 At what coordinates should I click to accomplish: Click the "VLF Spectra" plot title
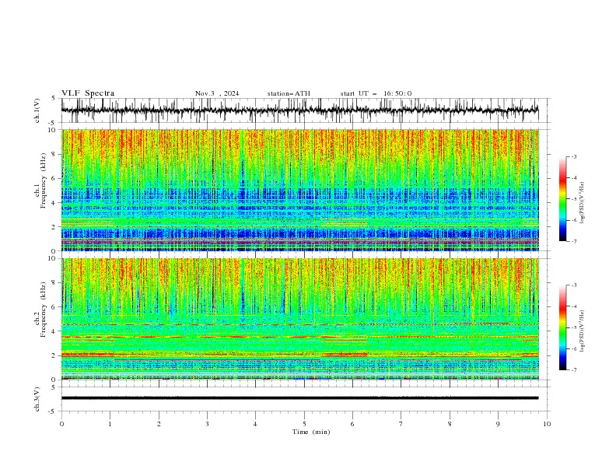click(x=88, y=93)
